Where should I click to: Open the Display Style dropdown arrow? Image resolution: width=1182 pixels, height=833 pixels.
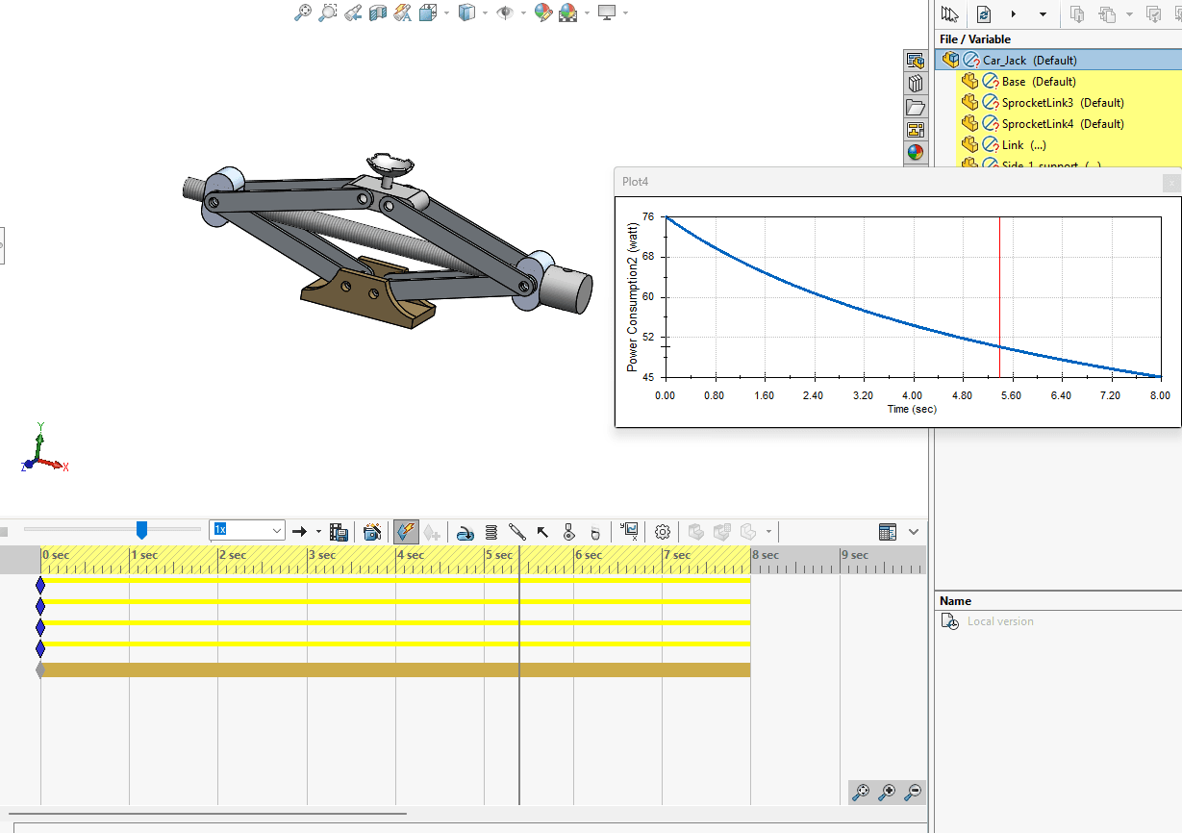coord(485,13)
